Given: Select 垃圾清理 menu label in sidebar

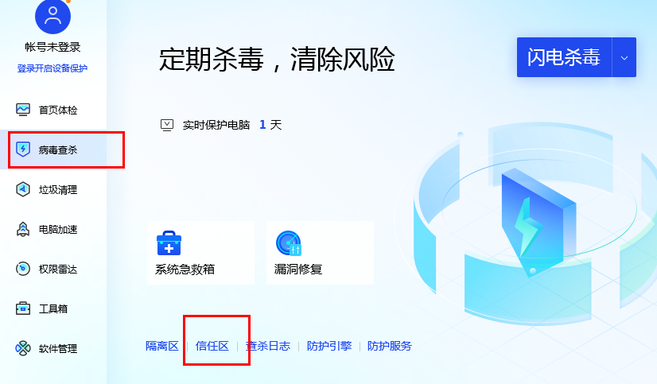Looking at the screenshot, I should pos(58,190).
